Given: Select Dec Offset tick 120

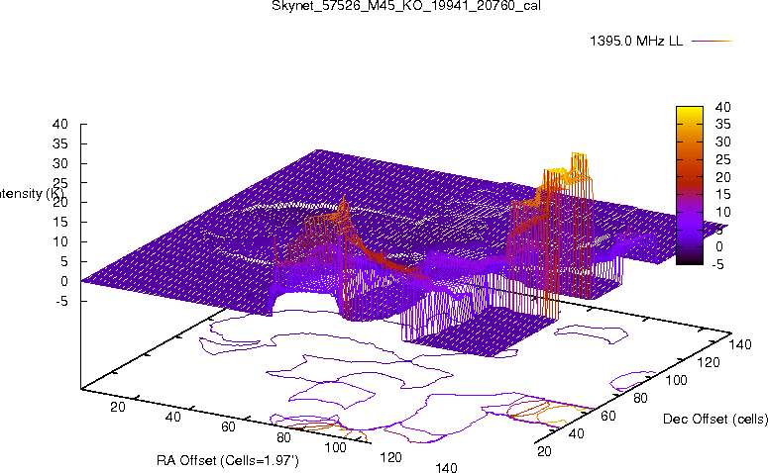Looking at the screenshot, I should (709, 362).
